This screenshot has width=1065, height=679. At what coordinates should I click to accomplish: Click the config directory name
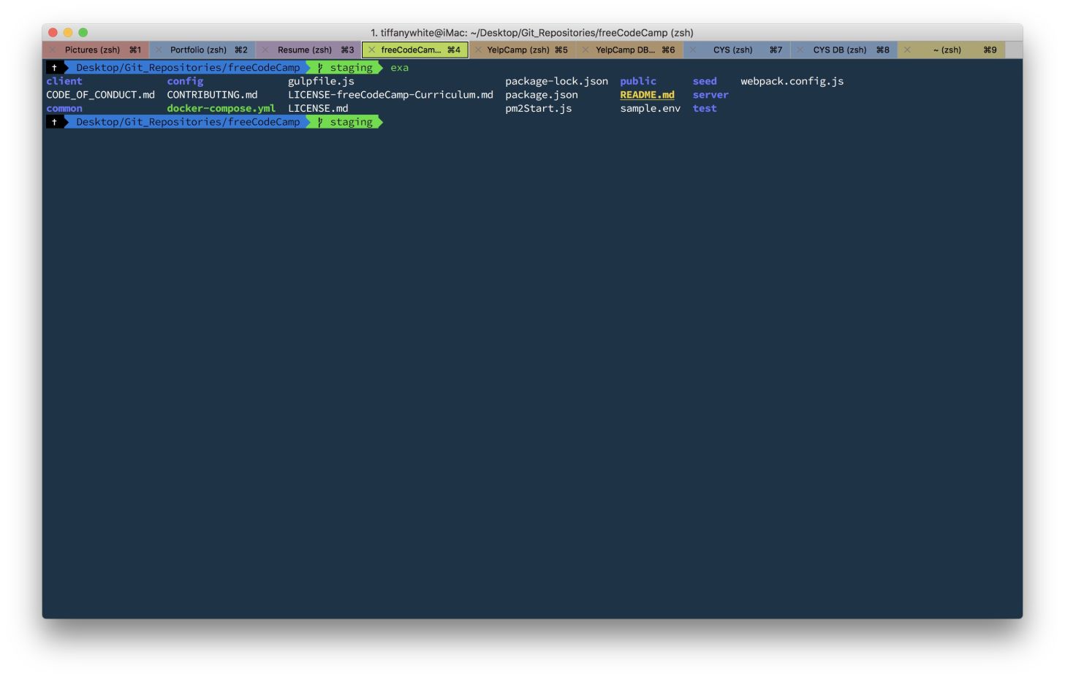point(185,81)
